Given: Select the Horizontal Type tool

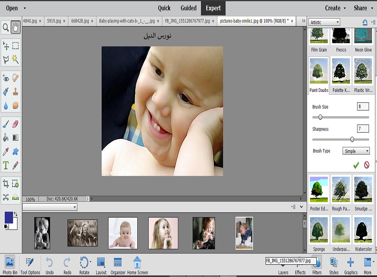Looking at the screenshot, I should [x=6, y=165].
